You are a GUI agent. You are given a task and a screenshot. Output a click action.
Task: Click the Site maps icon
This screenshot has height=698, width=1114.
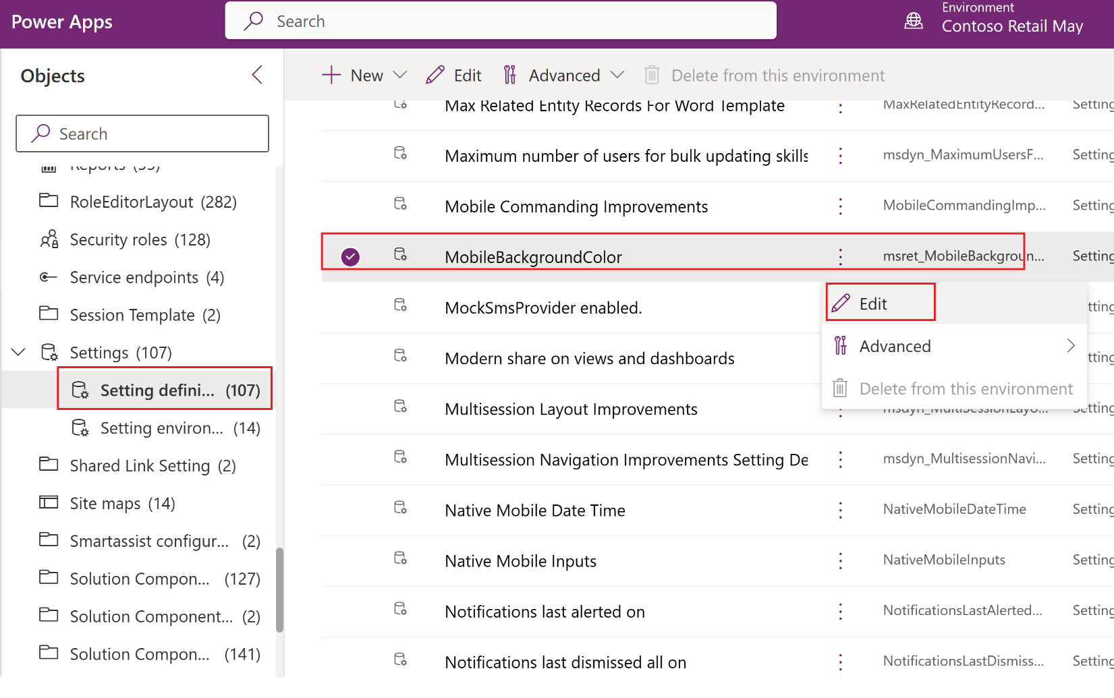click(x=49, y=502)
